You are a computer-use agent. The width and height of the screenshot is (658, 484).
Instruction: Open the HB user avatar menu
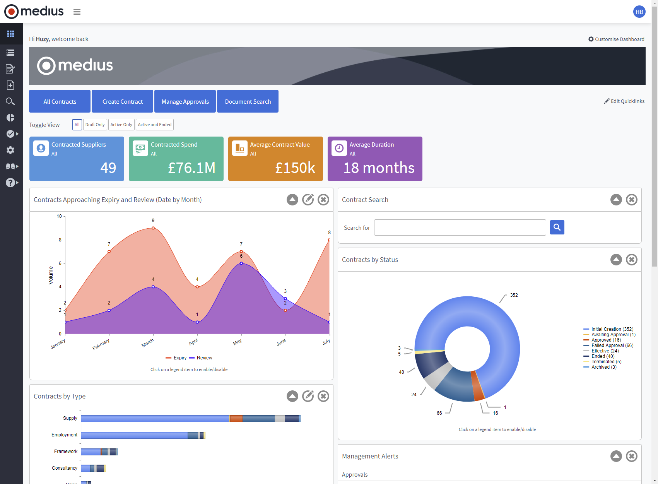(x=639, y=12)
